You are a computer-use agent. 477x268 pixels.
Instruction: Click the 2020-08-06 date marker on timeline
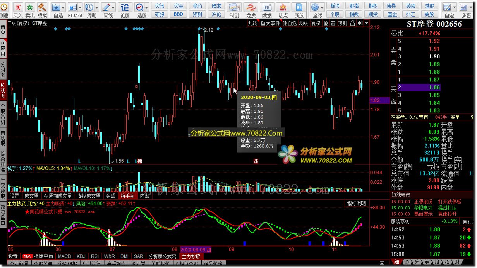pyautogui.click(x=196, y=249)
